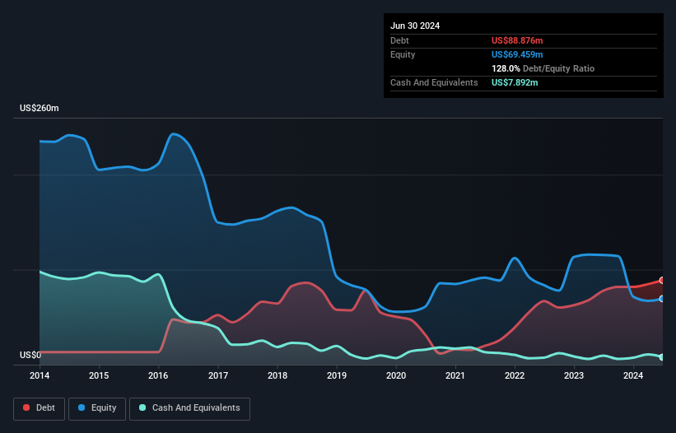Click the blue Equity legend dot
Screen dimensions: 676x433
82,407
